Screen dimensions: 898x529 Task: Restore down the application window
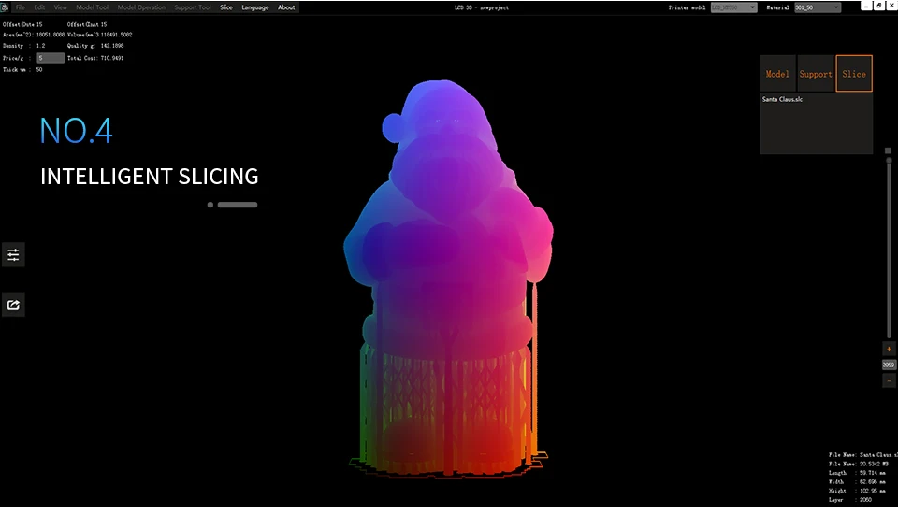pyautogui.click(x=878, y=6)
